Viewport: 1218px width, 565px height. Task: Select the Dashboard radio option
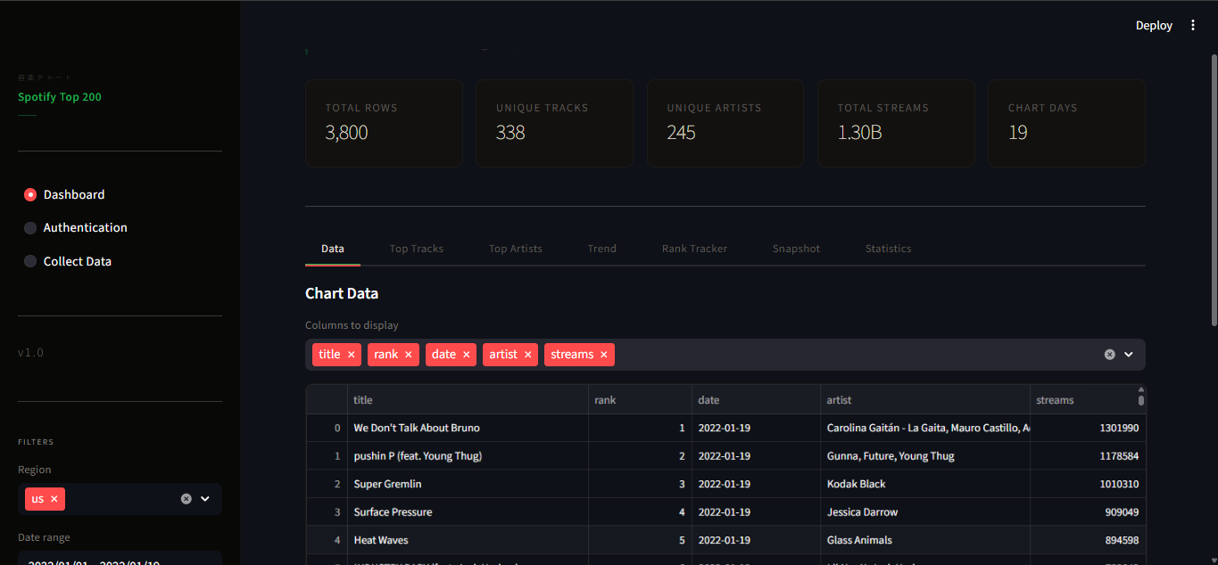tap(29, 194)
